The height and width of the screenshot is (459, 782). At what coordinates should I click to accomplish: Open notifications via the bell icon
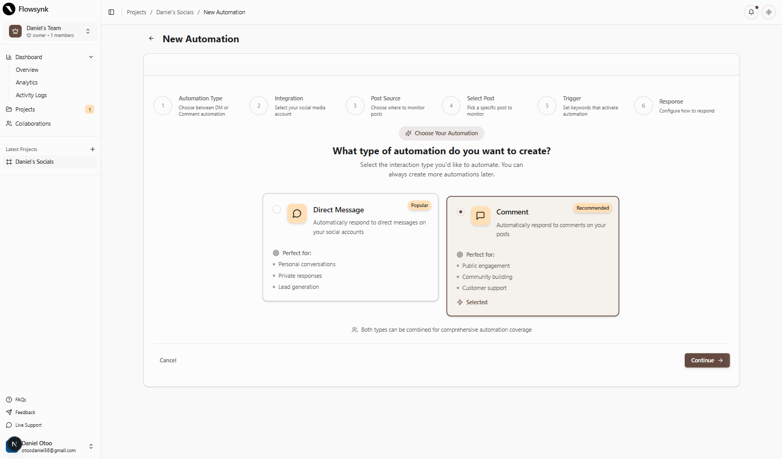[x=751, y=12]
